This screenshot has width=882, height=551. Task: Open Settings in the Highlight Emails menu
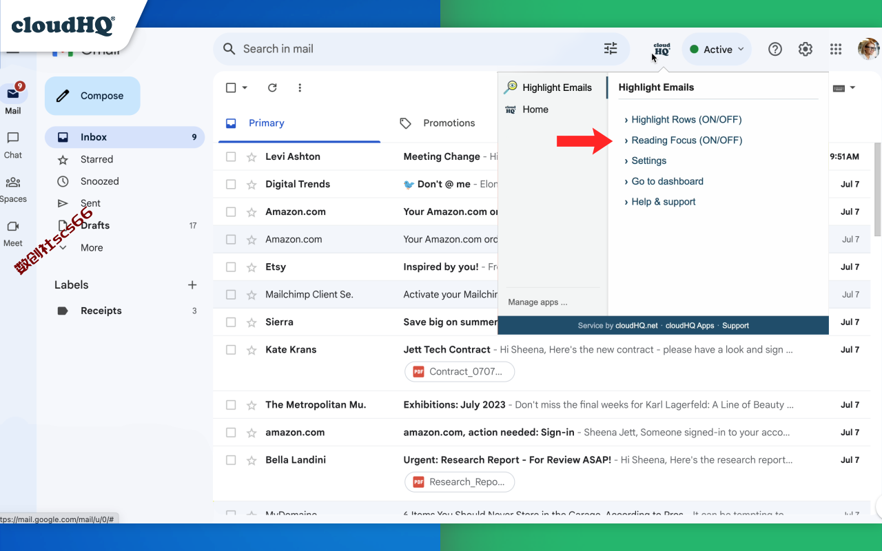(x=648, y=160)
